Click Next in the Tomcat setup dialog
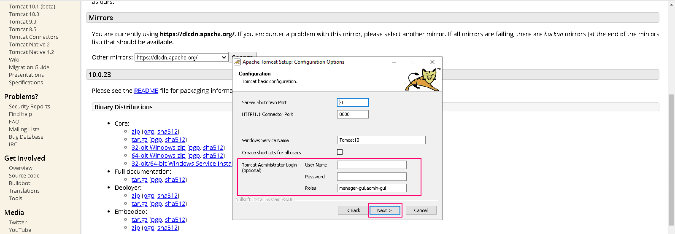 [x=385, y=210]
